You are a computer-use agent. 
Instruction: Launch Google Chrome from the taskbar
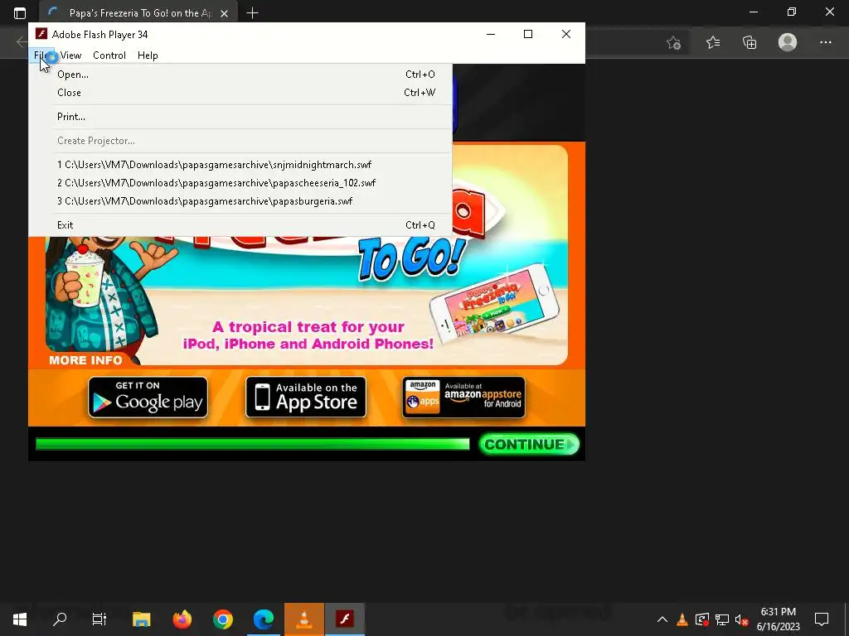click(x=222, y=619)
